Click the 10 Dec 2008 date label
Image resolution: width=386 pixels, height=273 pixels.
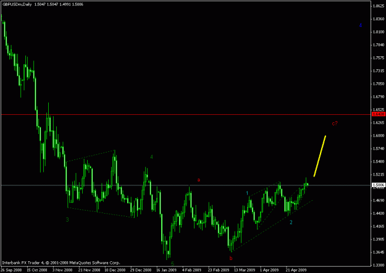[114, 270]
